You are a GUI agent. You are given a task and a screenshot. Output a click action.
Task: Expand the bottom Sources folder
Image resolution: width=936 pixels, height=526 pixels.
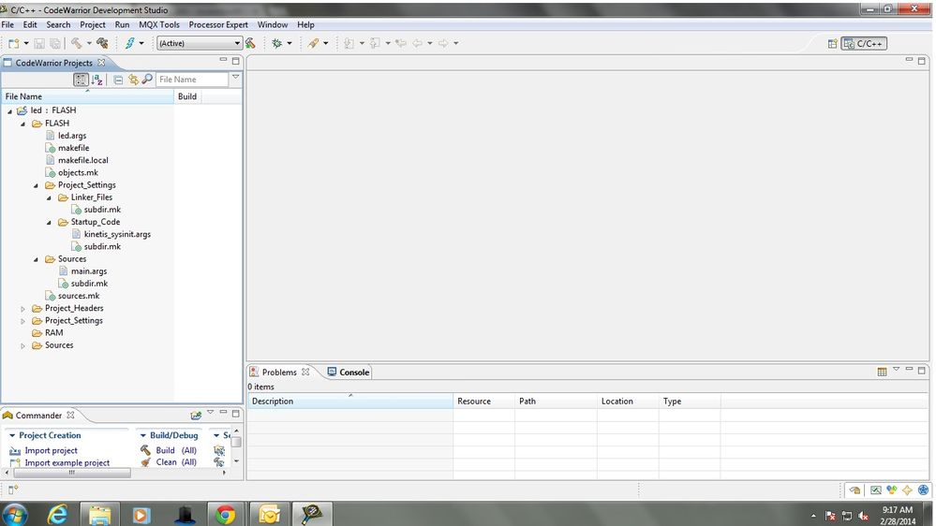click(x=22, y=346)
